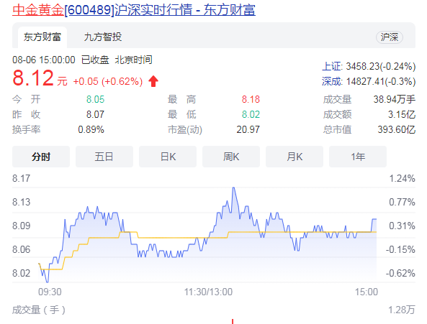Show the 周K weekly chart
The height and width of the screenshot is (324, 427).
tap(231, 157)
